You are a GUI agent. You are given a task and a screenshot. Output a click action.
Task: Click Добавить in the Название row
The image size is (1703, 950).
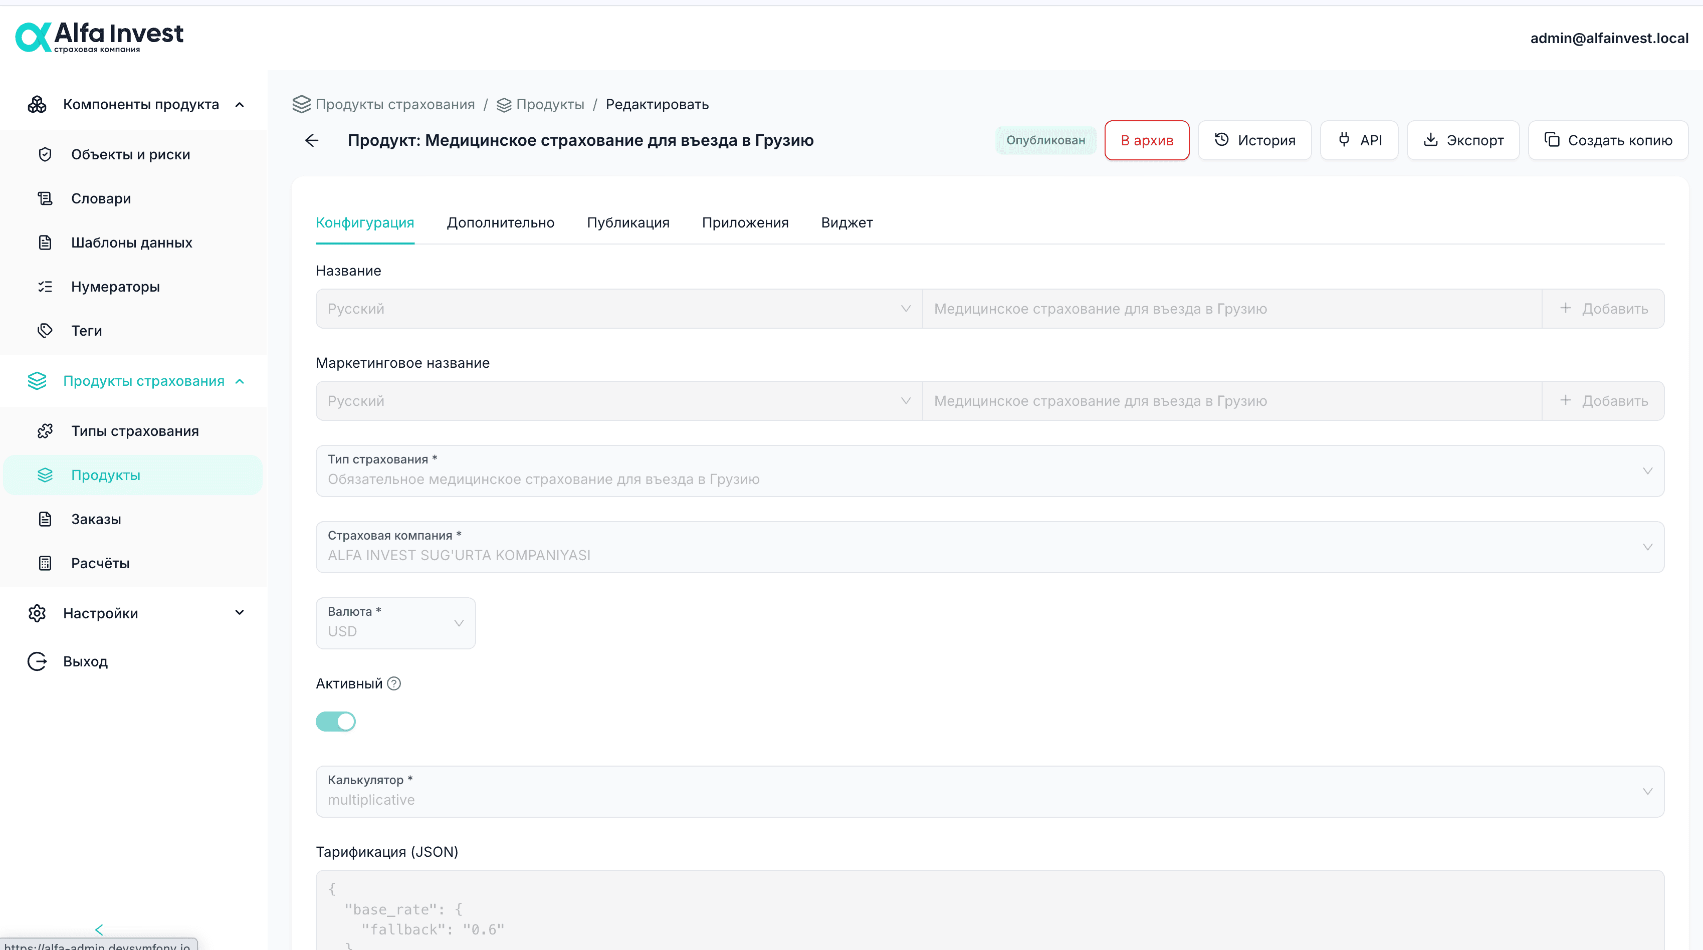(1603, 309)
